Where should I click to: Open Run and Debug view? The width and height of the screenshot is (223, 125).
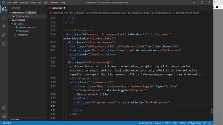click(4, 35)
